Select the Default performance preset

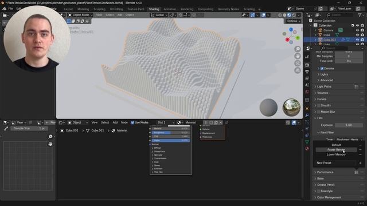pos(336,145)
